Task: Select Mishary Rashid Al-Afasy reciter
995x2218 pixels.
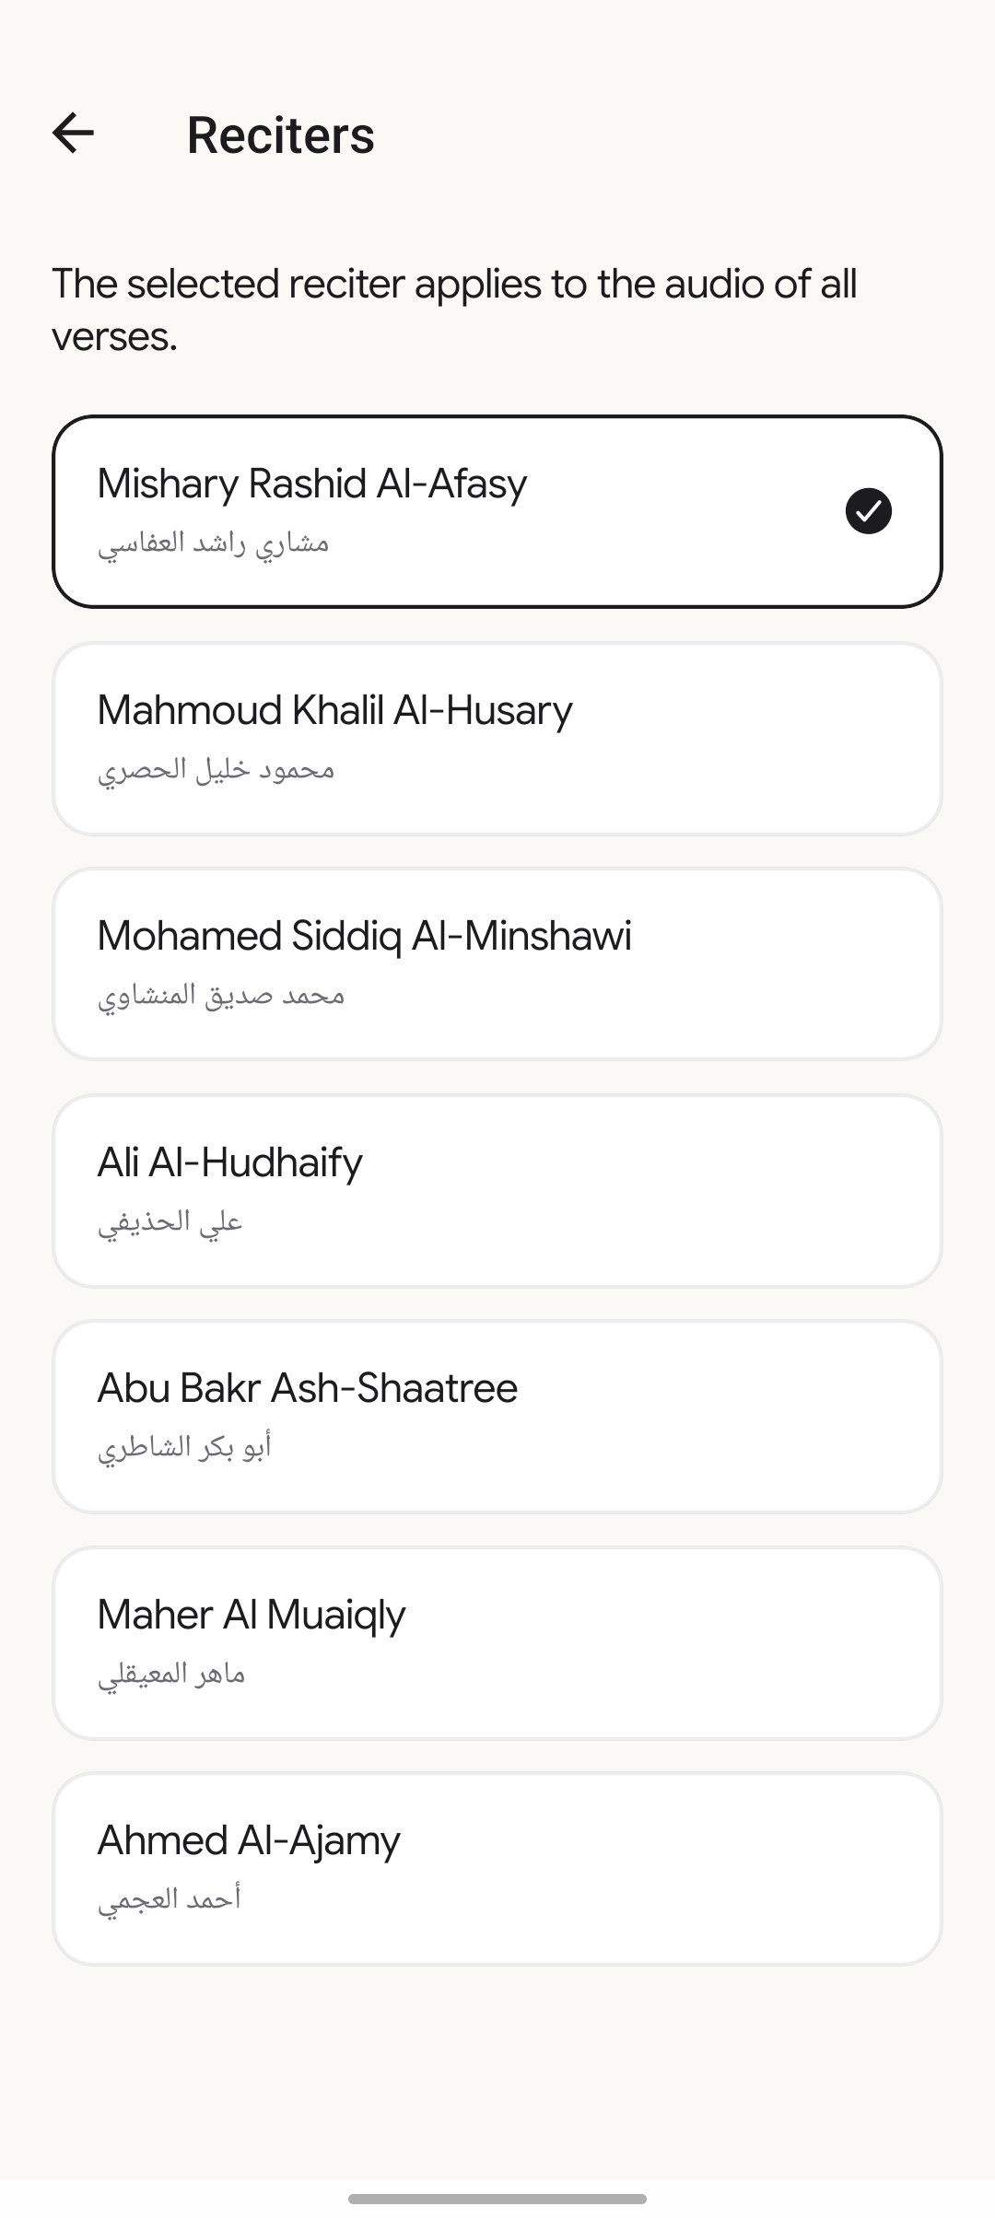Action: coord(497,511)
